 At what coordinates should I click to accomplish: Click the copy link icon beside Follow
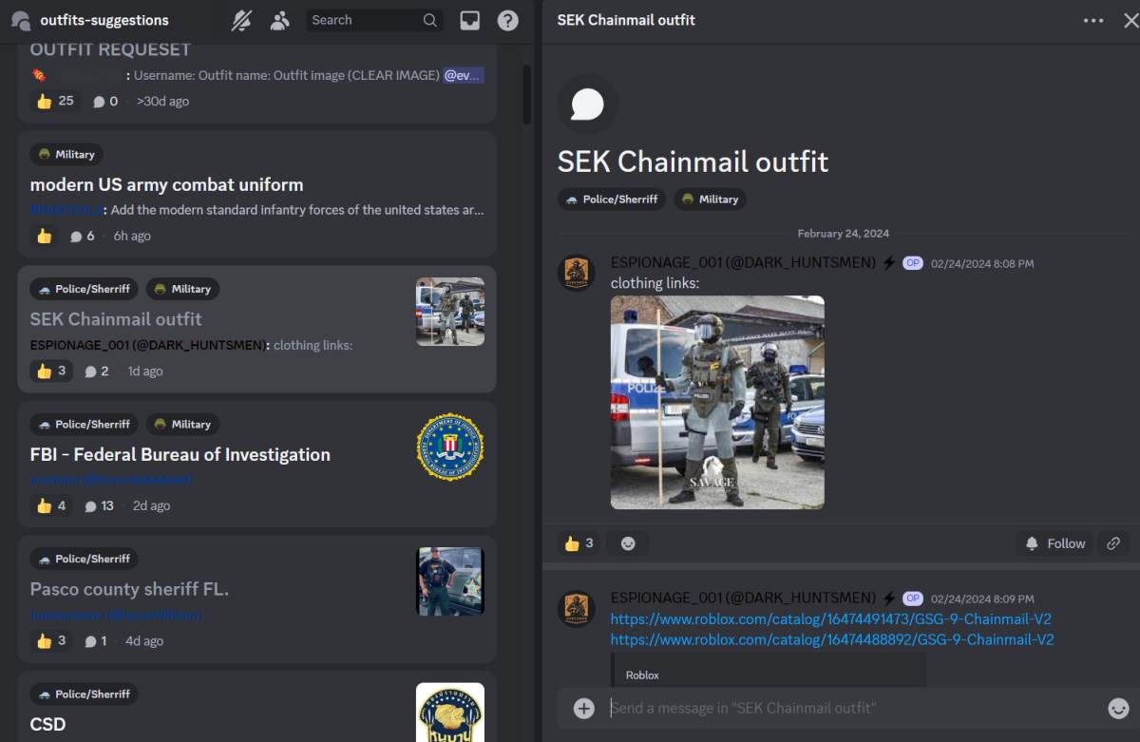tap(1113, 543)
